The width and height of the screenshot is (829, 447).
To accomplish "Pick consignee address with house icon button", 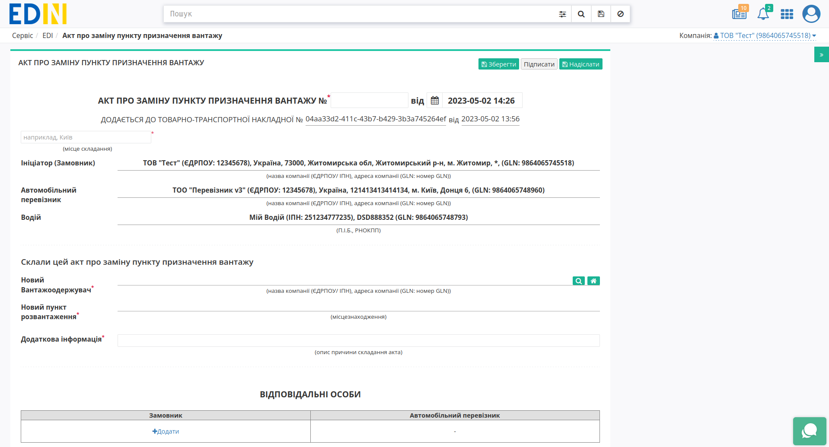I will tap(593, 281).
